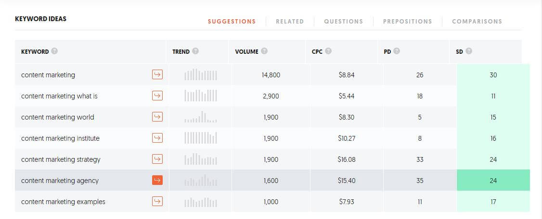This screenshot has height=219, width=542.
Task: Click help icon next to VOLUME header
Action: point(264,51)
